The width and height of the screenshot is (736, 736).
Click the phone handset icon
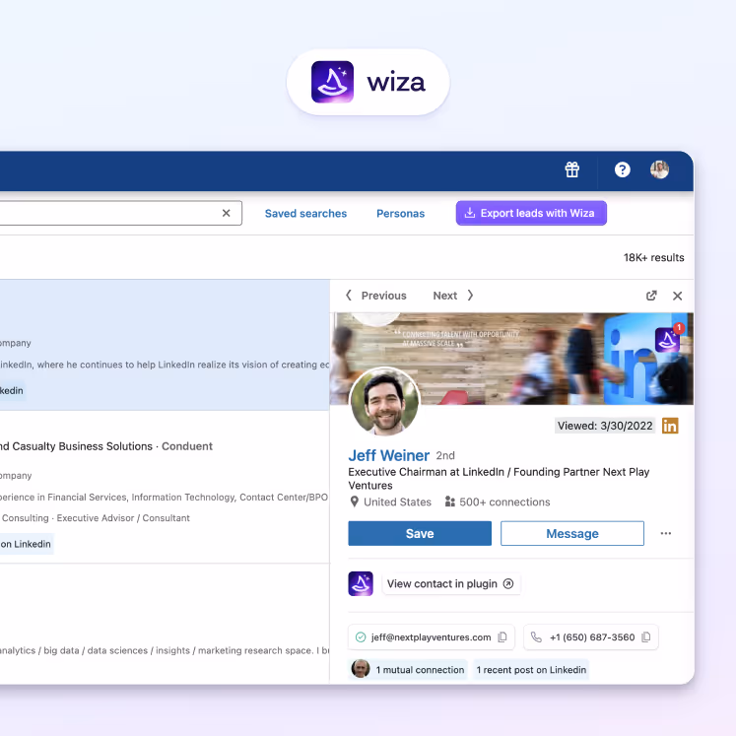(x=536, y=636)
